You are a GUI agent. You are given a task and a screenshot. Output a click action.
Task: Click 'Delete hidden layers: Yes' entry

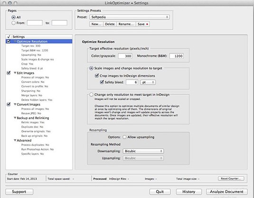[x=37, y=100]
